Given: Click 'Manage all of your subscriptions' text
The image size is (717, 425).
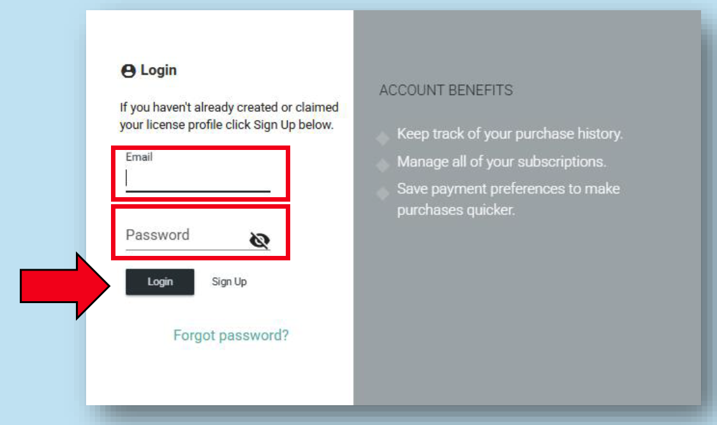Looking at the screenshot, I should 501,161.
